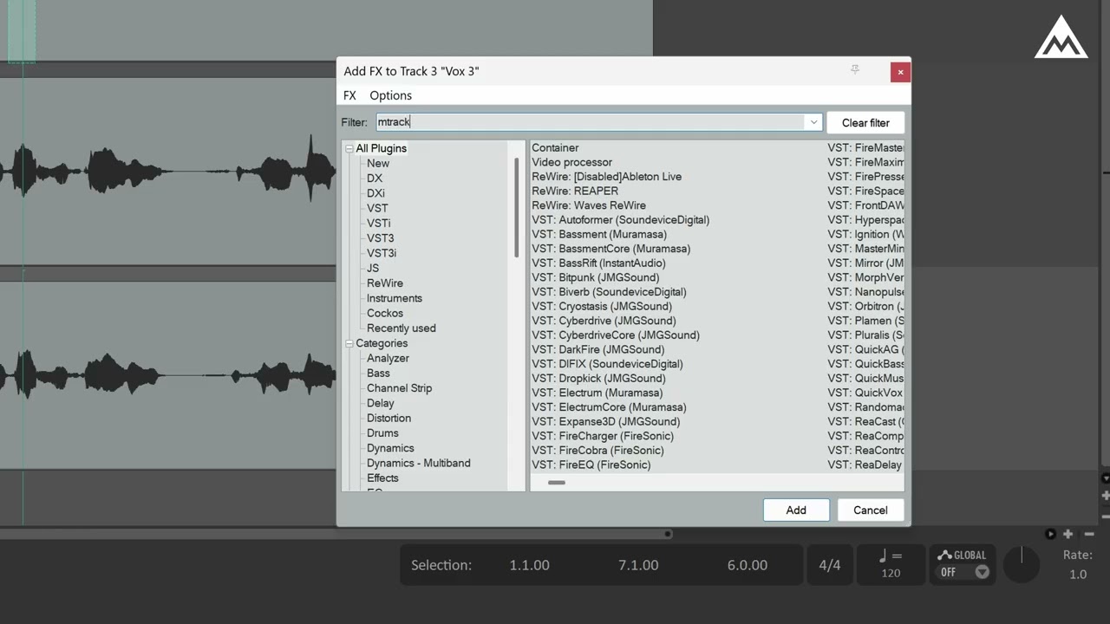Select VST: BassRift (InstantAudio)
The width and height of the screenshot is (1110, 624).
pos(599,263)
